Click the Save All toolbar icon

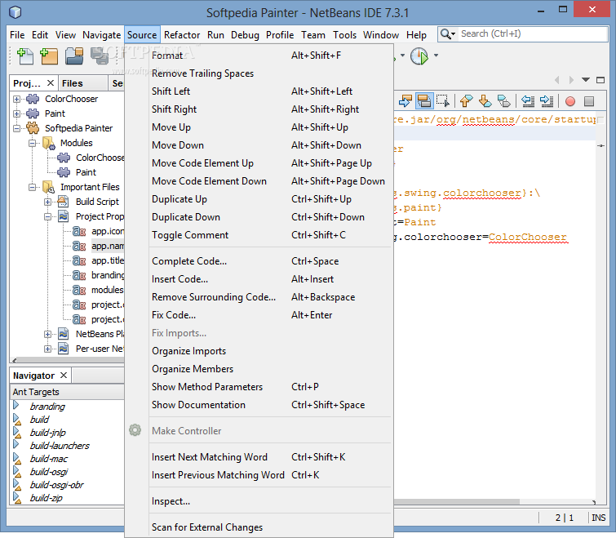pyautogui.click(x=100, y=56)
